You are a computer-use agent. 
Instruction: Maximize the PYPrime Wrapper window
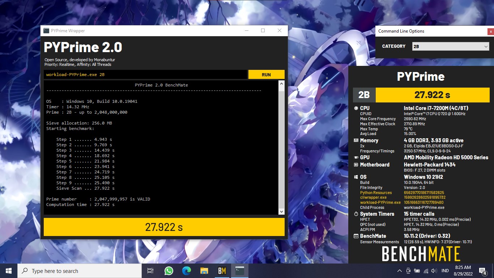263,31
